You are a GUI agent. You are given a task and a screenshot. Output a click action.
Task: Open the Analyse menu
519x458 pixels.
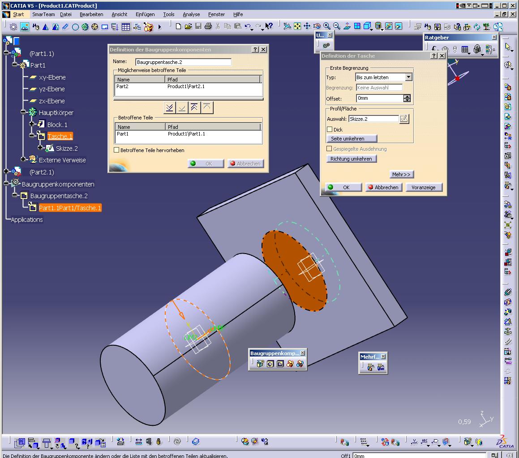(191, 14)
